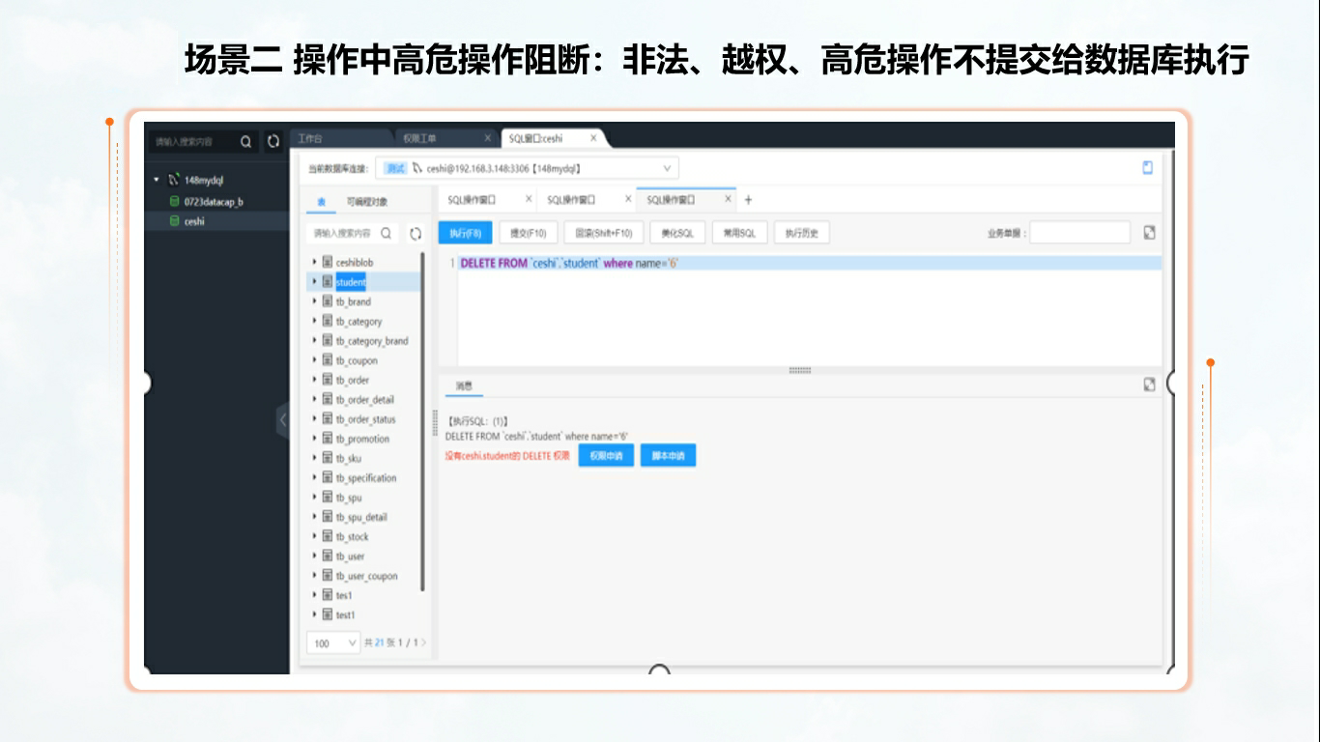Image resolution: width=1320 pixels, height=742 pixels.
Task: Click the table icon next to ceshiblob
Action: 328,262
